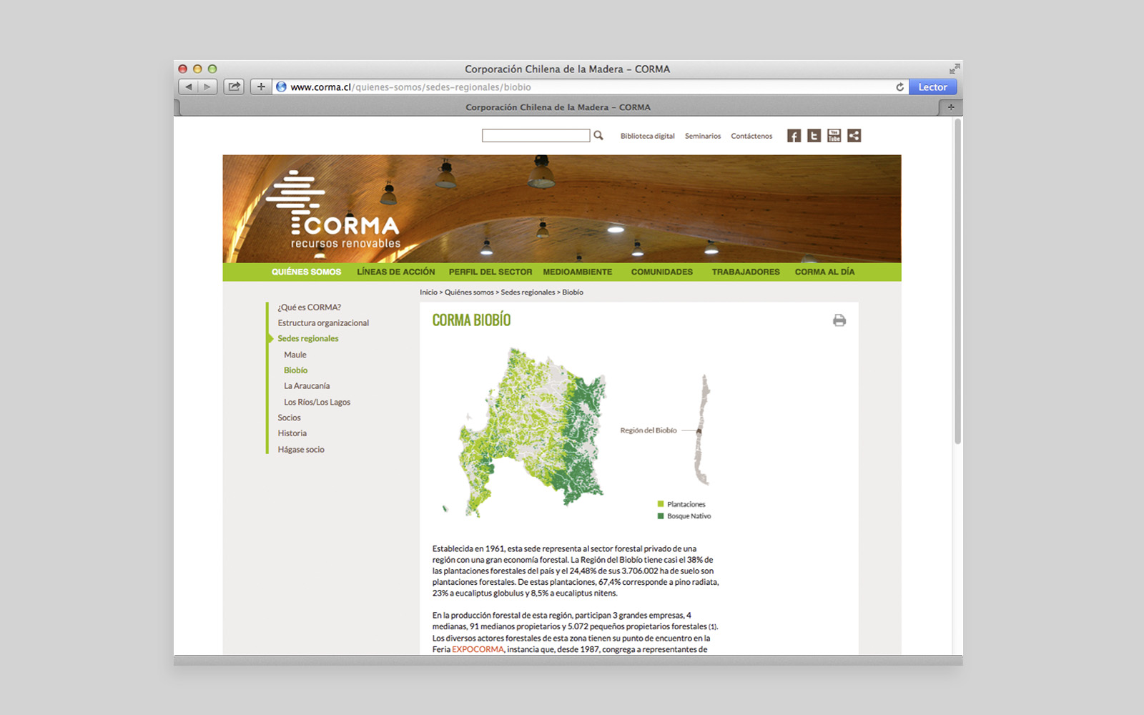Open Corma al Día menu
1144x715 pixels.
pos(824,272)
